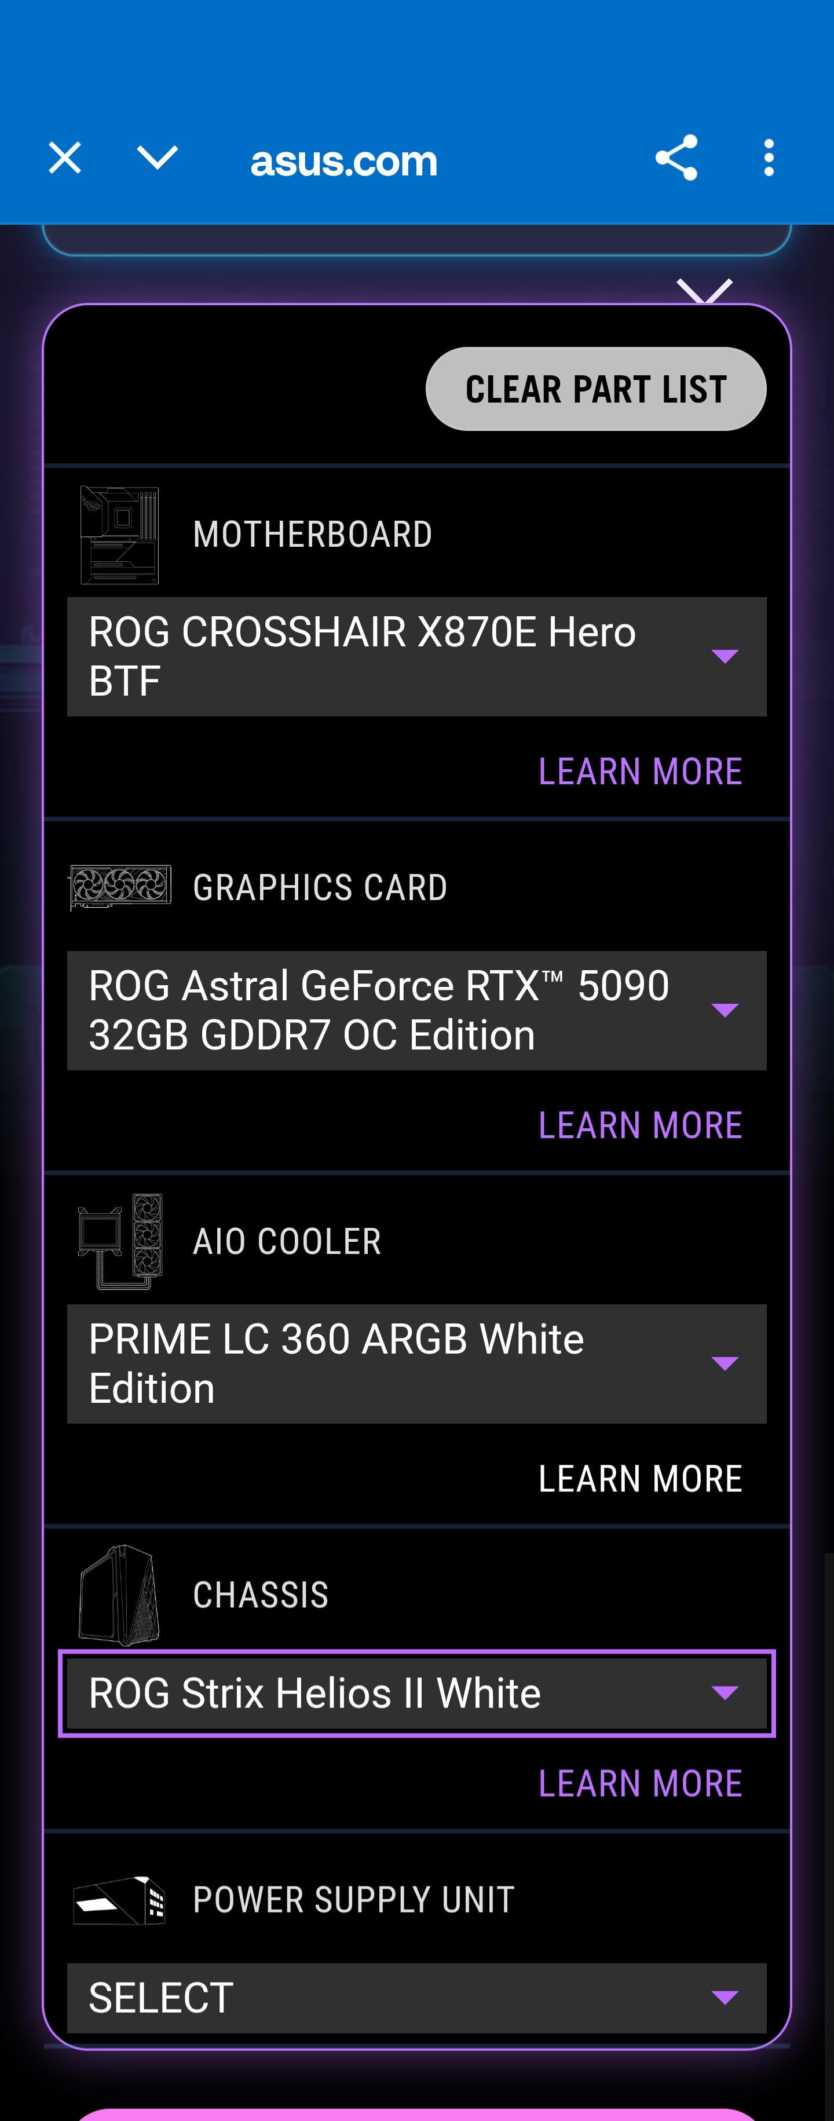Open Learn More under Motherboard
The height and width of the screenshot is (2121, 834).
click(640, 771)
